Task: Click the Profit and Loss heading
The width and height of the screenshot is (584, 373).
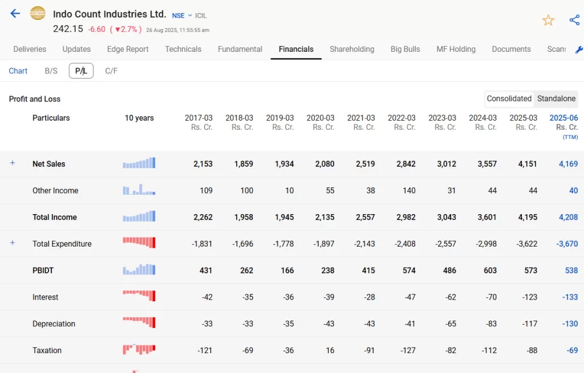Action: point(35,99)
